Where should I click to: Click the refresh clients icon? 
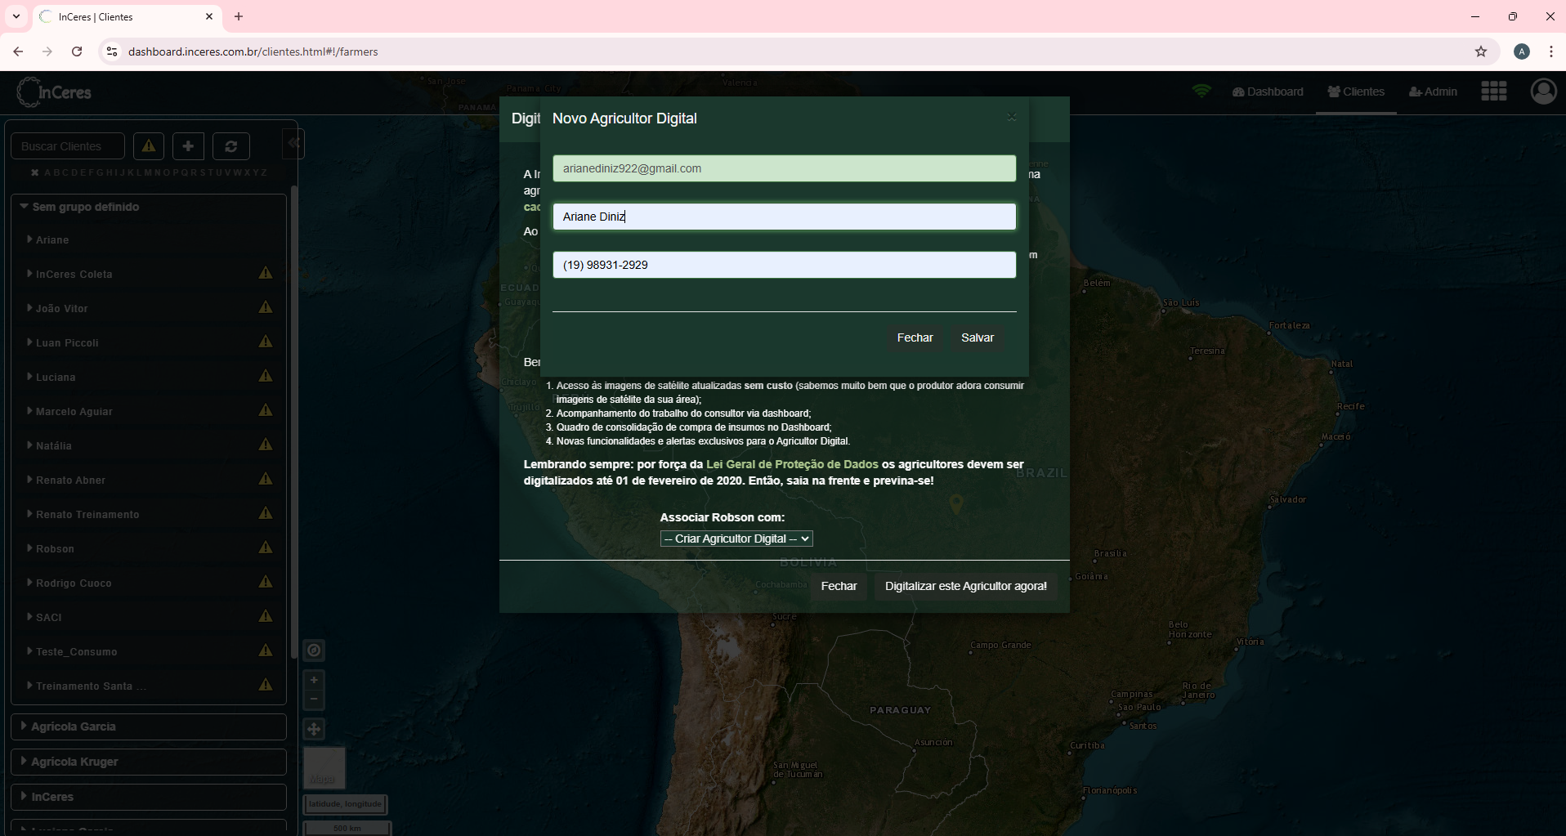tap(231, 146)
